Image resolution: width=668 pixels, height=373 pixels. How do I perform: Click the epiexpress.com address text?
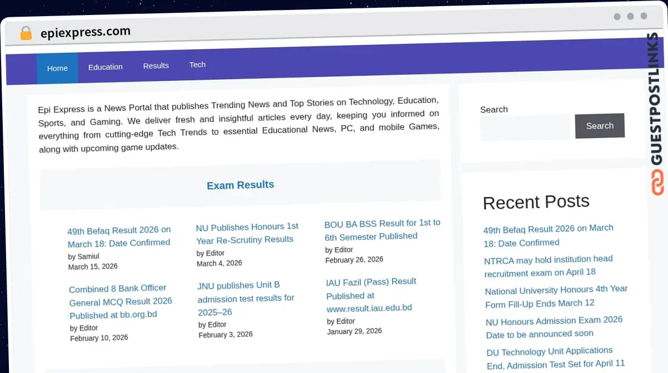(85, 32)
